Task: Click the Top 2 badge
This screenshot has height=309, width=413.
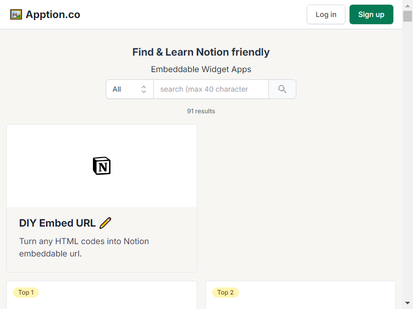Action: click(226, 293)
